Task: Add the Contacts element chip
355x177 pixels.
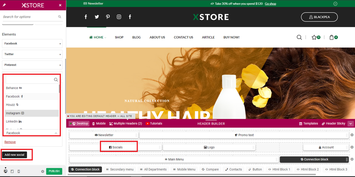Action: [234, 169]
